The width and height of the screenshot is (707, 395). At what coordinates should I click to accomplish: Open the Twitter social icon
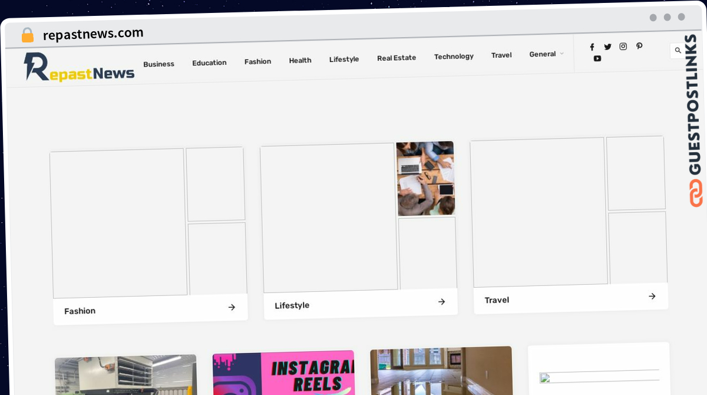pos(607,47)
